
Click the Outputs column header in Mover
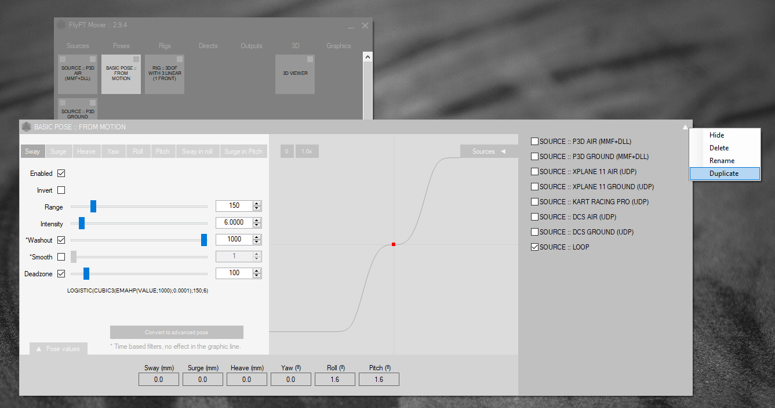point(252,46)
